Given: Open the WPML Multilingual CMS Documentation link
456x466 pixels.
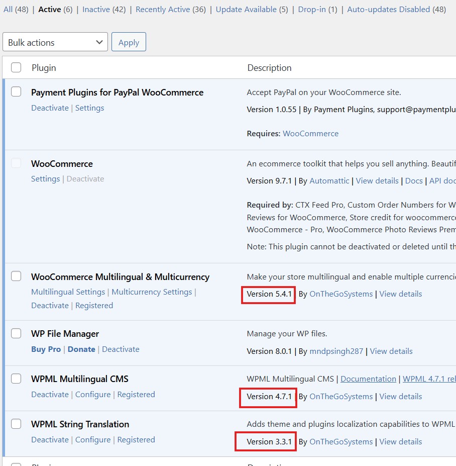Looking at the screenshot, I should (x=368, y=379).
